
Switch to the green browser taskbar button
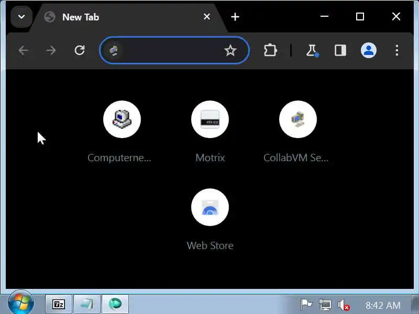(x=115, y=304)
